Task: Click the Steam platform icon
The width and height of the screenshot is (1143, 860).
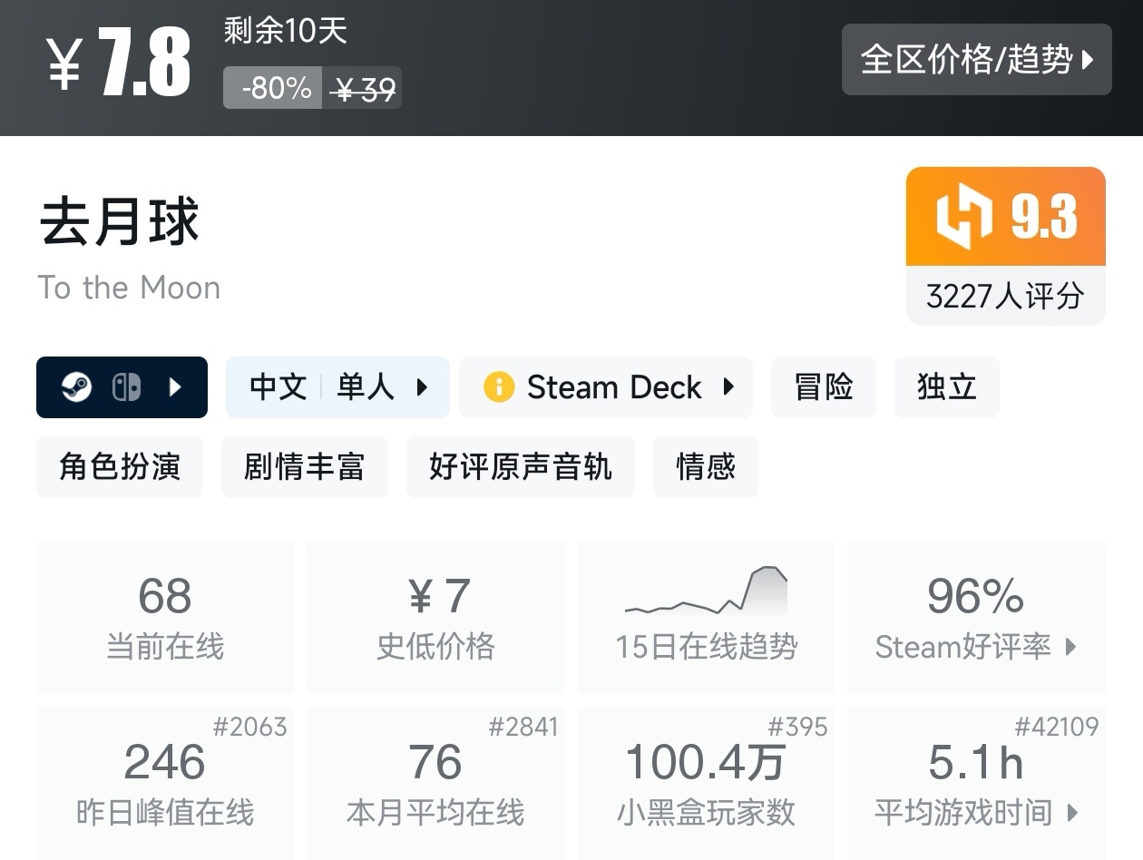Action: coord(76,387)
